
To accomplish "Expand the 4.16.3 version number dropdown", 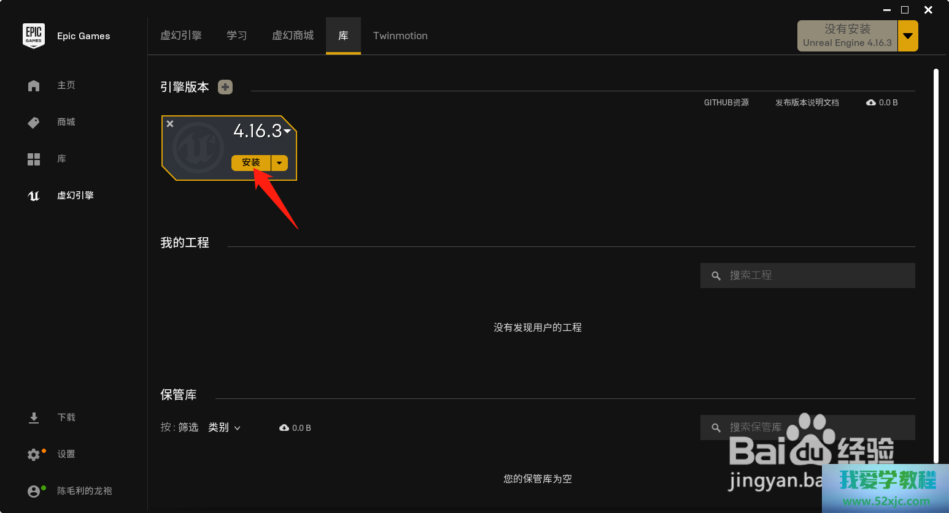I will point(287,131).
